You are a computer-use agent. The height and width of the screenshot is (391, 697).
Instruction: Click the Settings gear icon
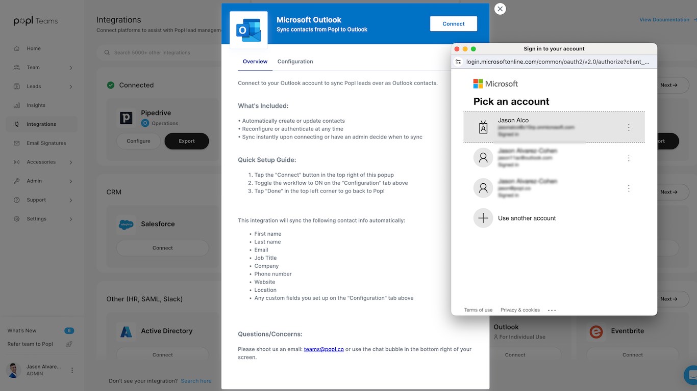[17, 219]
